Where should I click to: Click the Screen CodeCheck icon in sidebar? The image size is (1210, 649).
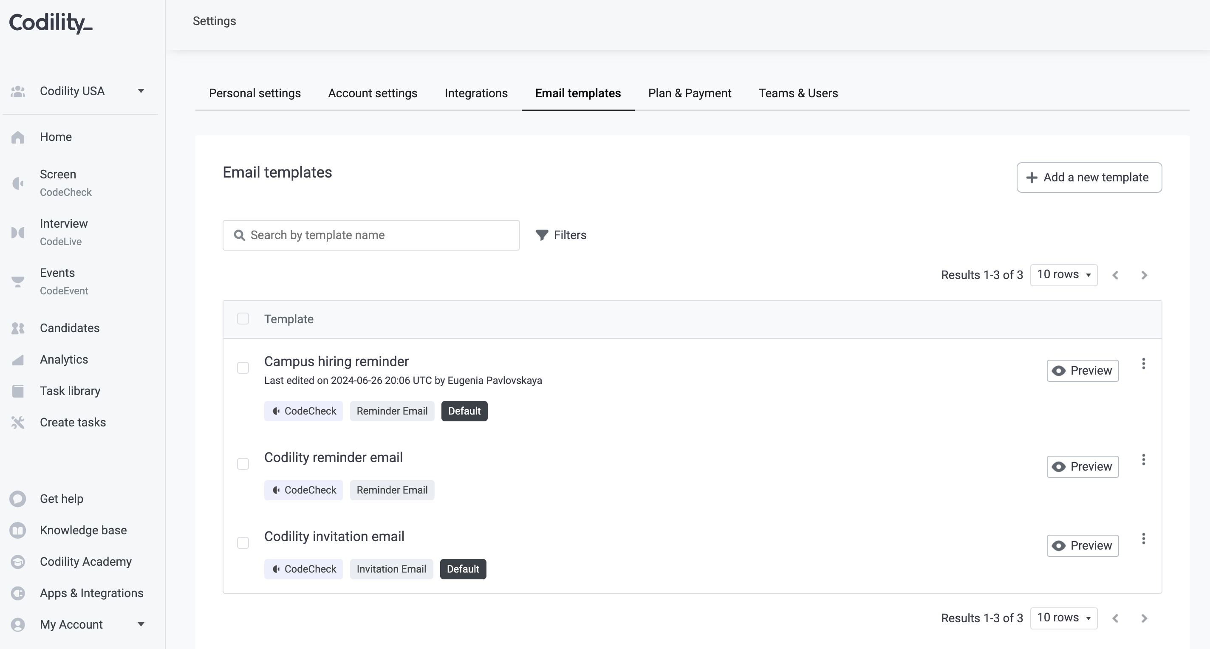18,183
